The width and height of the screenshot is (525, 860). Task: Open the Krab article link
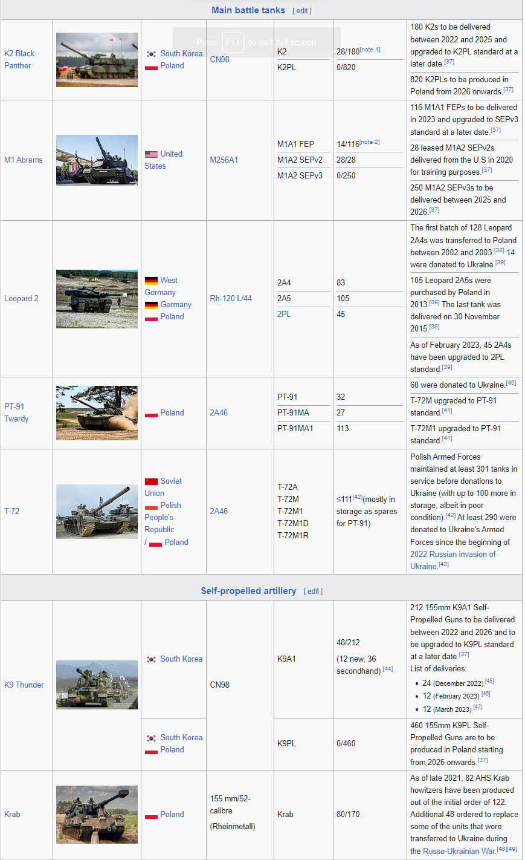pyautogui.click(x=12, y=814)
